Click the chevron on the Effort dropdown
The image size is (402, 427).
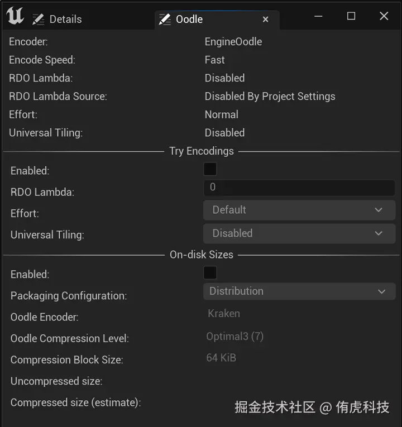[379, 210]
